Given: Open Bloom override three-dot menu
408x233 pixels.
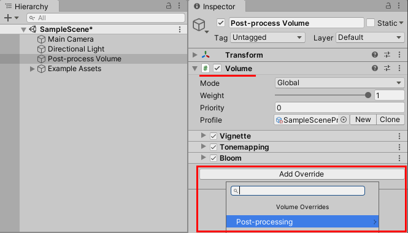Looking at the screenshot, I should point(399,158).
